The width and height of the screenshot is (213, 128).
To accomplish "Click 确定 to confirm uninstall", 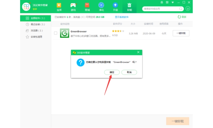I will pyautogui.click(x=112, y=72).
